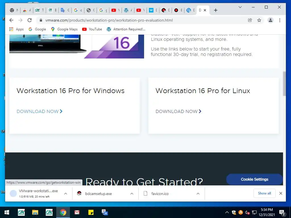Viewport: 291px width, 218px height.
Task: Switch to the Crédit Agricole tab labeled T
Action: point(39,11)
